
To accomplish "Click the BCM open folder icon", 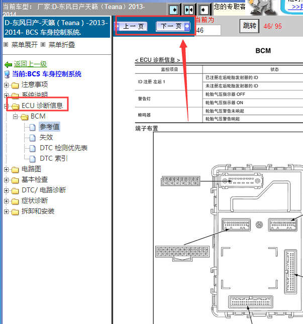I will tap(25, 117).
